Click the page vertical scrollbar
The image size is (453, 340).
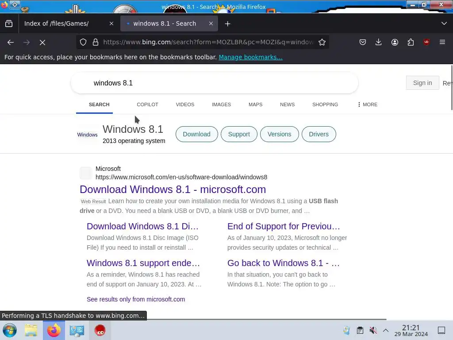point(451,88)
